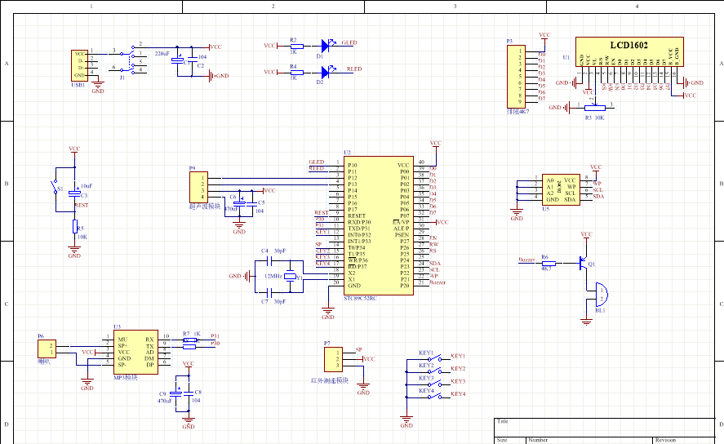724x444 pixels.
Task: Select the Y1 12MHz crystal
Action: 290,277
